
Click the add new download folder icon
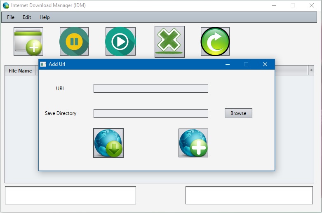(x=28, y=42)
